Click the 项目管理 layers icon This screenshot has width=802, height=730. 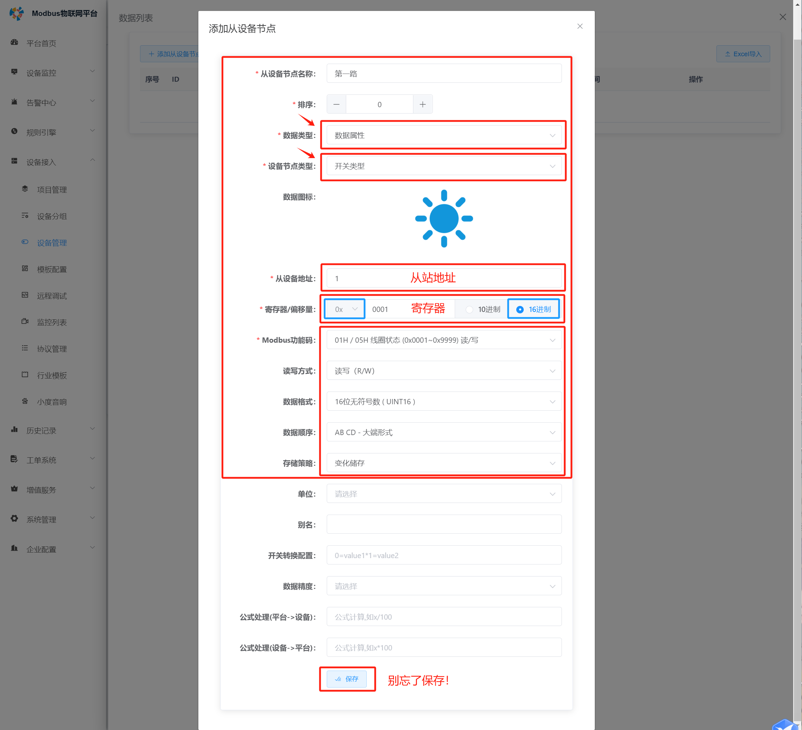tap(25, 189)
